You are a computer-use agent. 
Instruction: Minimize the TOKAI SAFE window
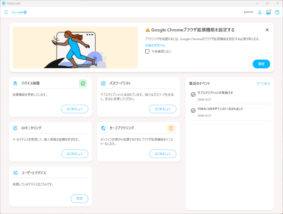258,3
